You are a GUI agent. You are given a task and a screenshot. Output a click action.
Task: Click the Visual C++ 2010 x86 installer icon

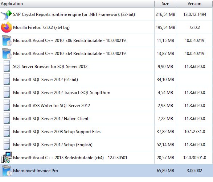pos(7,41)
